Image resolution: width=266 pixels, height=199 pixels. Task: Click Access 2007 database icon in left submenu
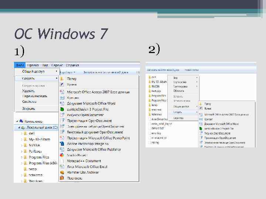(x=62, y=92)
